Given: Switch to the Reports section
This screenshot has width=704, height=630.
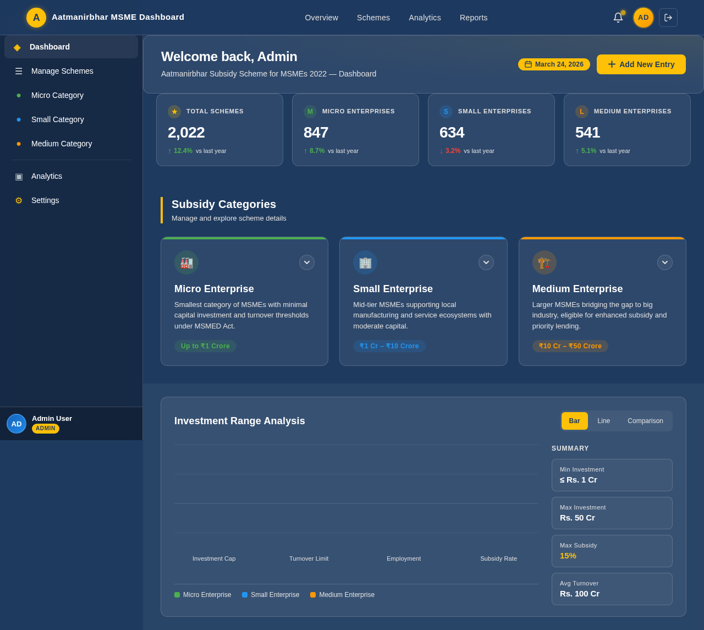Looking at the screenshot, I should 474,17.
